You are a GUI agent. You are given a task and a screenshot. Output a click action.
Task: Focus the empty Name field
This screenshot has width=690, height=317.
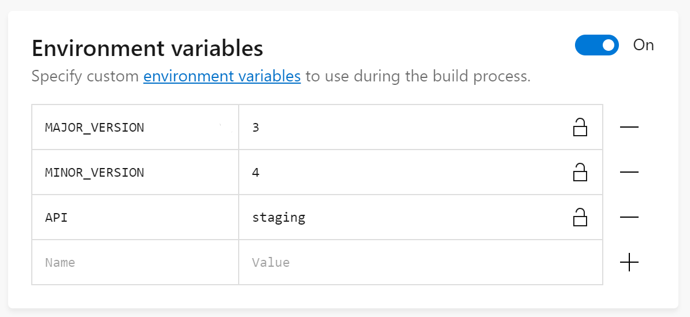pyautogui.click(x=135, y=263)
